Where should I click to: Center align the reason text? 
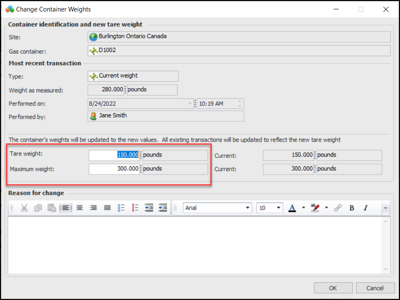pyautogui.click(x=79, y=208)
